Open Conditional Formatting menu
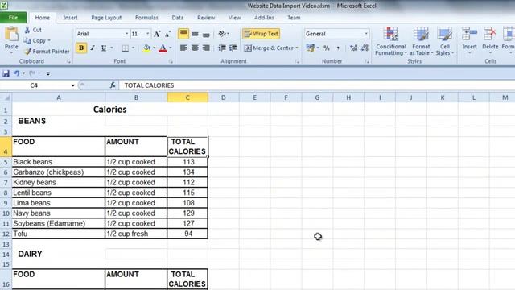Screen dimensions: 515x290 [391, 41]
